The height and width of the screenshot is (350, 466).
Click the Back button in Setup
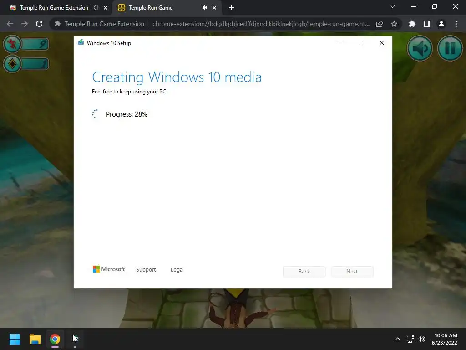click(x=304, y=272)
